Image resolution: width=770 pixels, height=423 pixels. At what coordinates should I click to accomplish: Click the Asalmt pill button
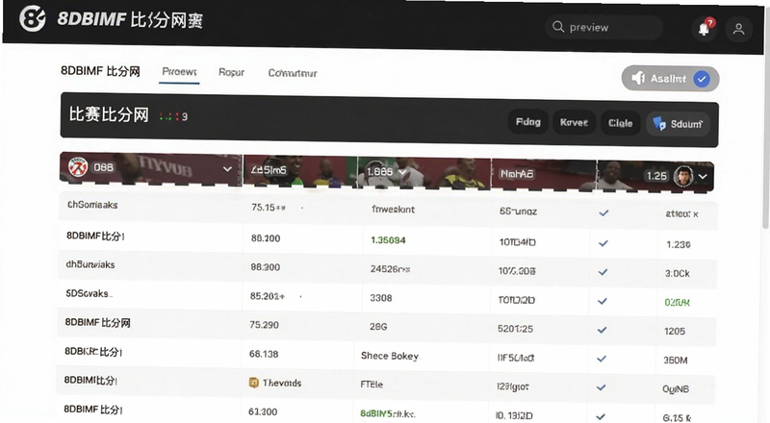[670, 79]
